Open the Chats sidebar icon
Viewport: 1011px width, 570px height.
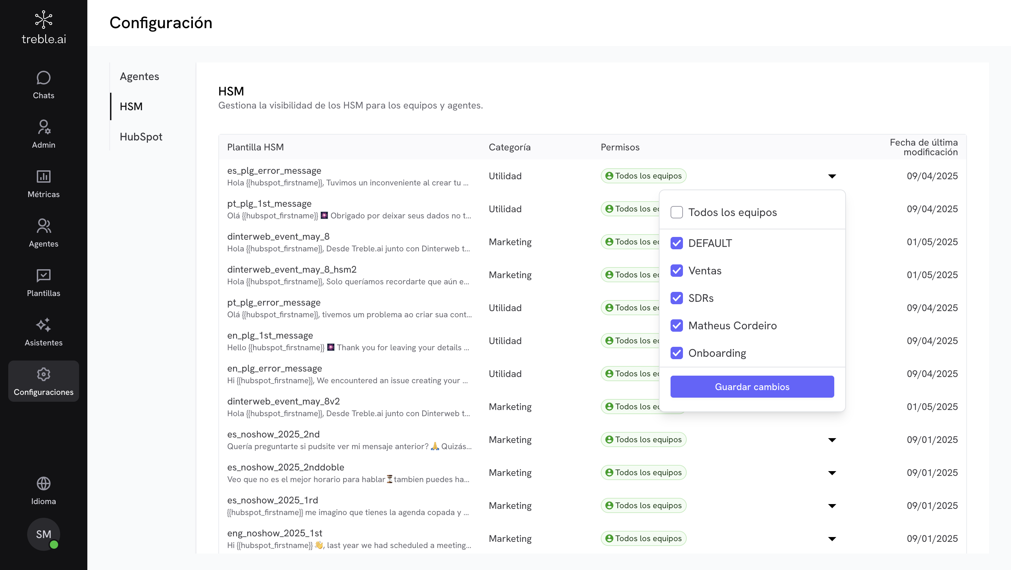pos(44,78)
